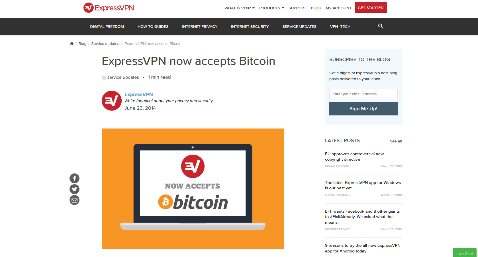Viewport: 478px width, 257px height.
Task: Open the search magnifier icon
Action: pos(381,26)
